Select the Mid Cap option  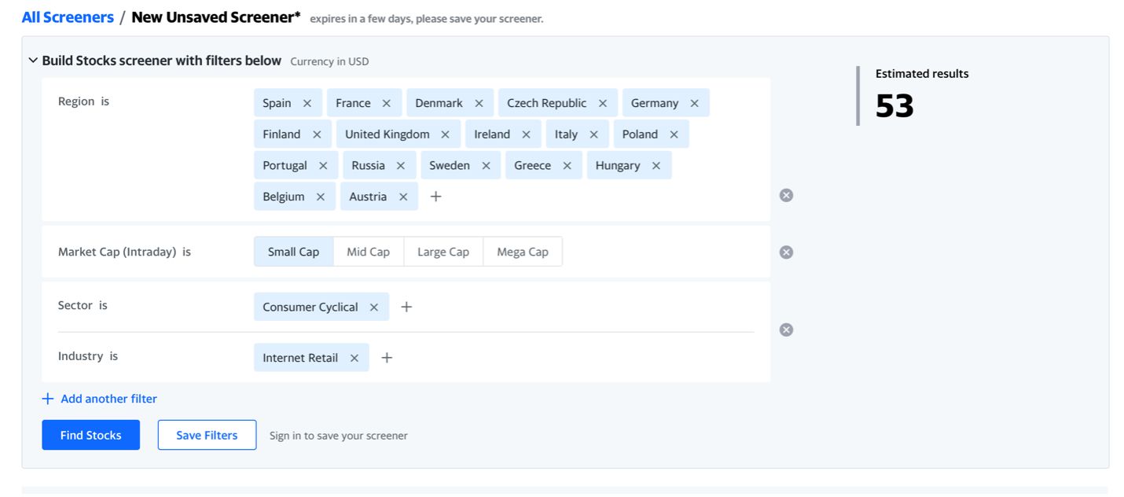tap(368, 252)
